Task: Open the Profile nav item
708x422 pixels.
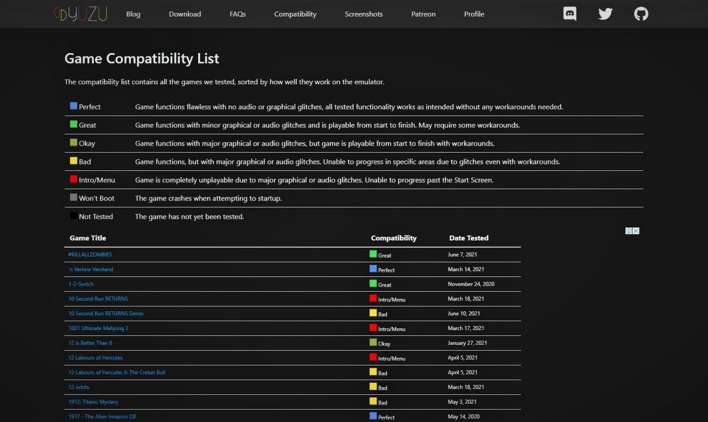Action: click(474, 14)
